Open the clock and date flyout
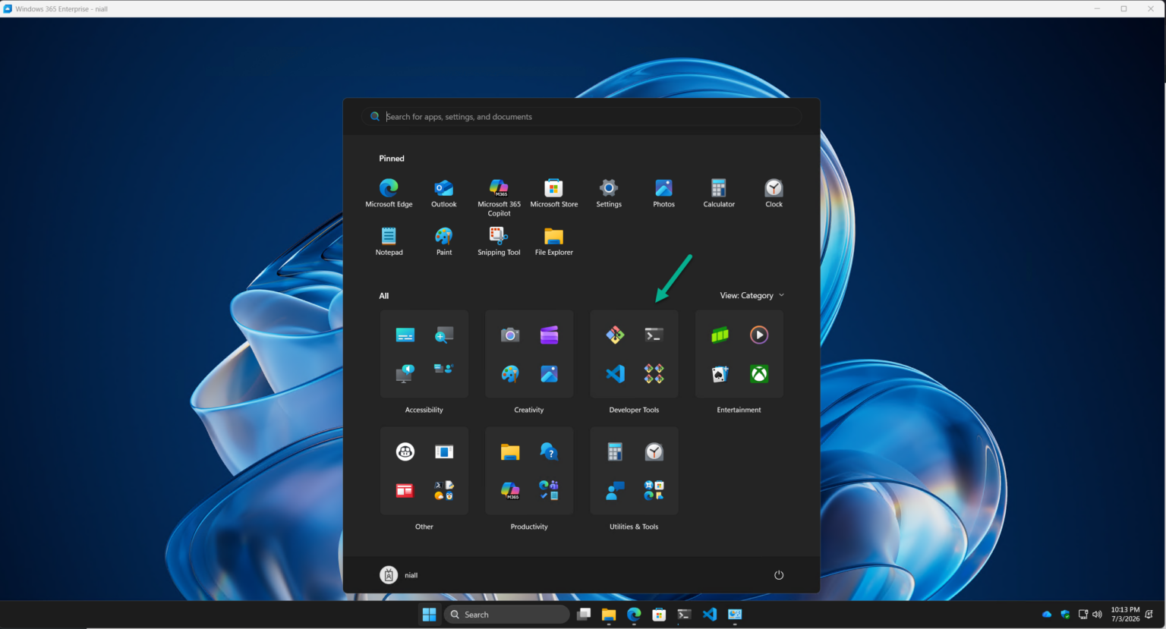This screenshot has height=629, width=1166. (1125, 614)
